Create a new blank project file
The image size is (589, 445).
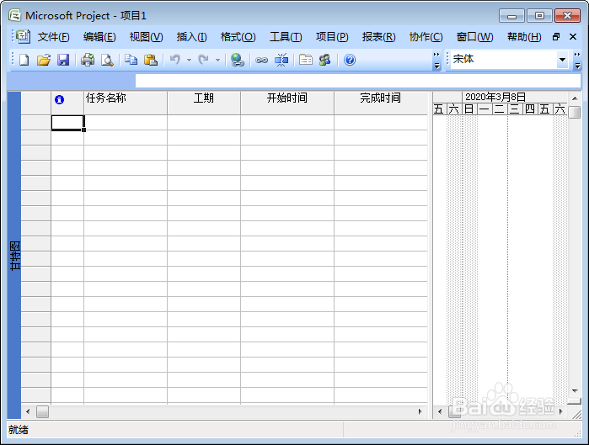24,60
